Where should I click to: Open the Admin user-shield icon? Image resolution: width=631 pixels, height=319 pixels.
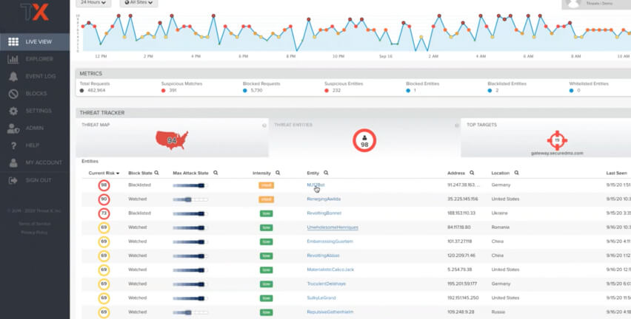13,128
